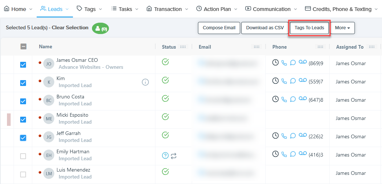Click the Status column drag handle
This screenshot has height=184, width=382.
183,47
